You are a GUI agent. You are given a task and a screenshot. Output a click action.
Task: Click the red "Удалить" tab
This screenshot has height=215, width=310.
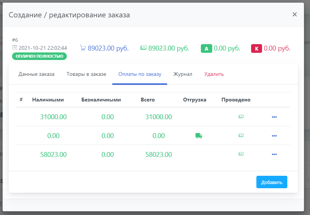pyautogui.click(x=214, y=74)
